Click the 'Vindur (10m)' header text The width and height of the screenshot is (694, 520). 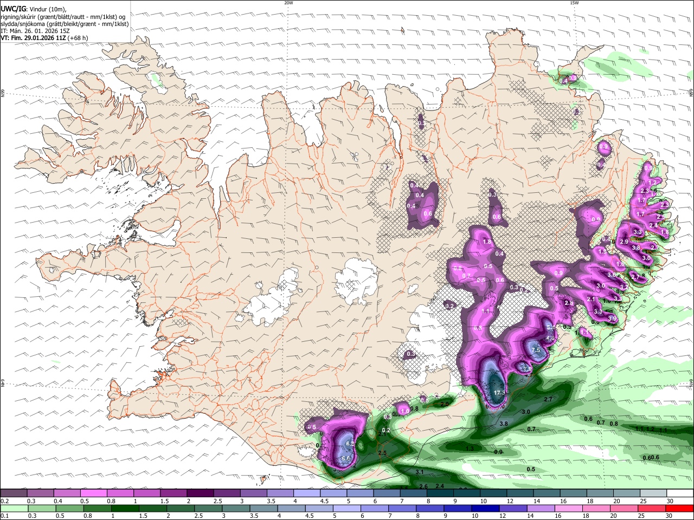(x=47, y=9)
